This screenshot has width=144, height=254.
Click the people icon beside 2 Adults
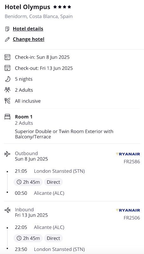[7, 90]
